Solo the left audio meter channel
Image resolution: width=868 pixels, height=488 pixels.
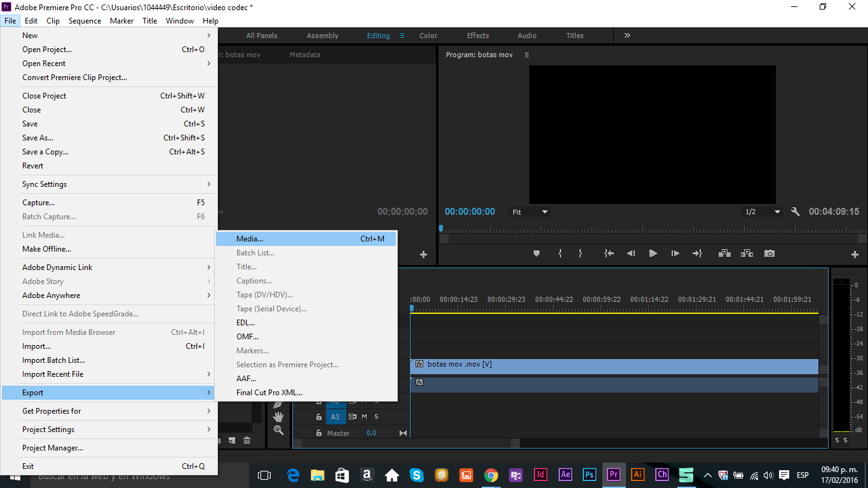pyautogui.click(x=837, y=440)
